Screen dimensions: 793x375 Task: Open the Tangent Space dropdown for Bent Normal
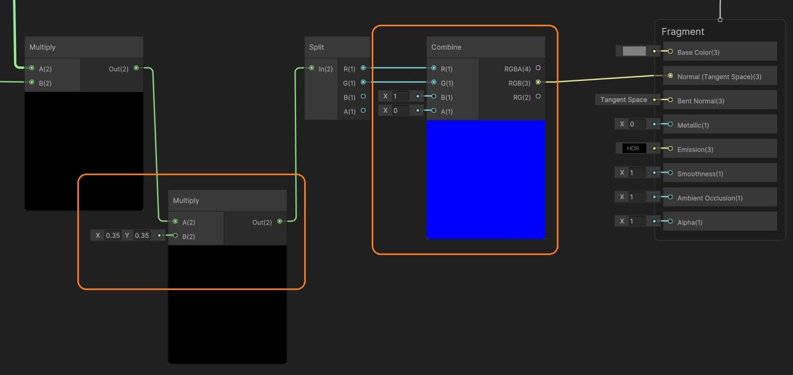pyautogui.click(x=623, y=100)
